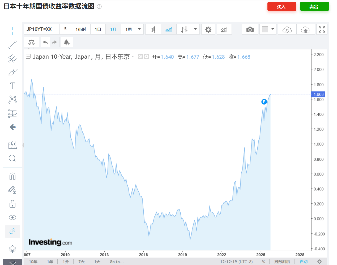Select the Crosshair tool

12,31
